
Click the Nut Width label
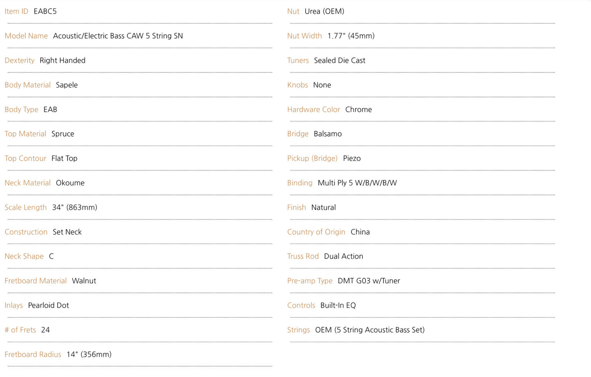pyautogui.click(x=304, y=36)
